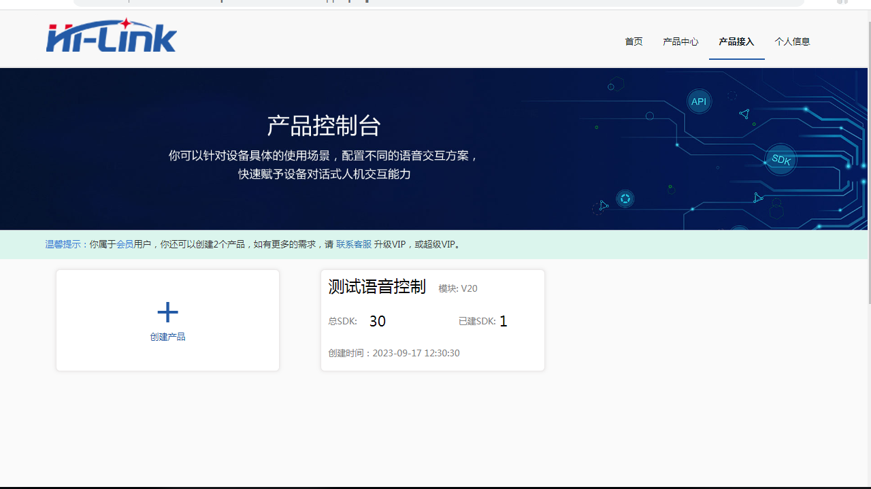Viewport: 871px width, 489px height.
Task: Click the 创建时间 timestamp on the product card
Action: point(395,353)
